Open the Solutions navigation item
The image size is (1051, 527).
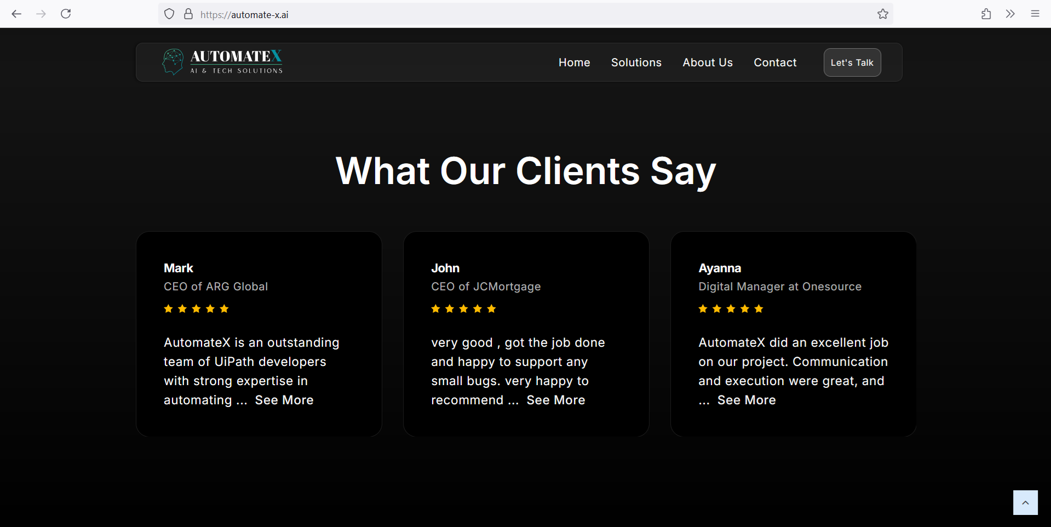[x=636, y=62]
